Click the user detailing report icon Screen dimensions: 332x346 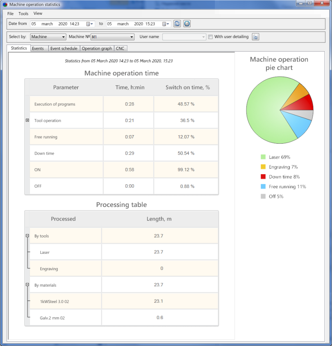255,37
